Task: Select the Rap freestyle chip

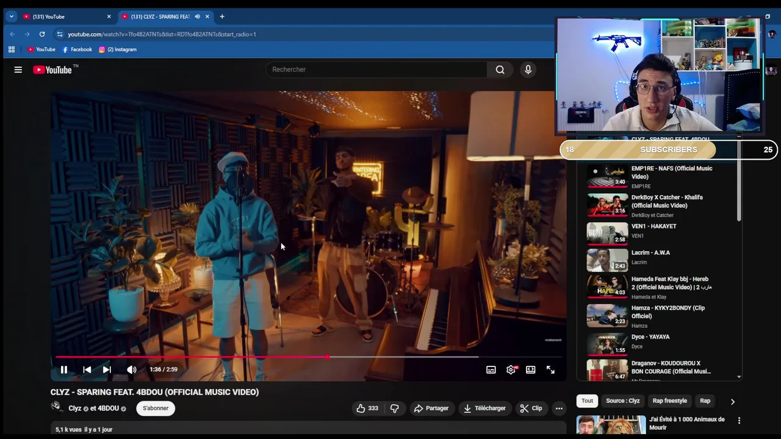Action: pyautogui.click(x=669, y=401)
